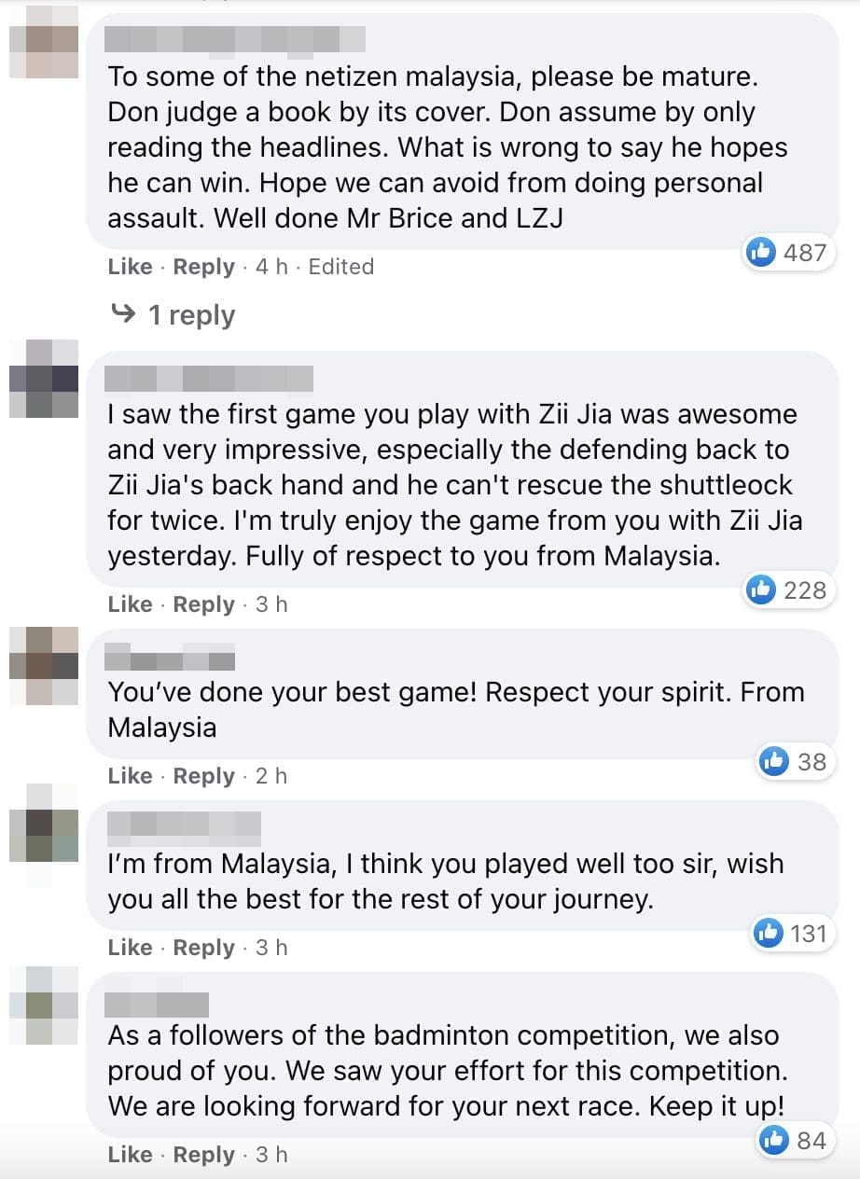Open avatar of 'Respect your spirit' commenter
The width and height of the screenshot is (860, 1179).
click(x=44, y=665)
